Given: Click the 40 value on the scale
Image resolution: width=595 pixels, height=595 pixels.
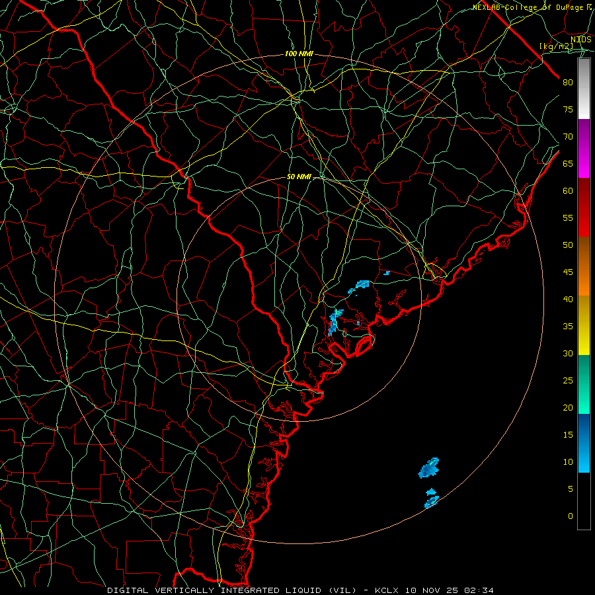Looking at the screenshot, I should [x=568, y=299].
